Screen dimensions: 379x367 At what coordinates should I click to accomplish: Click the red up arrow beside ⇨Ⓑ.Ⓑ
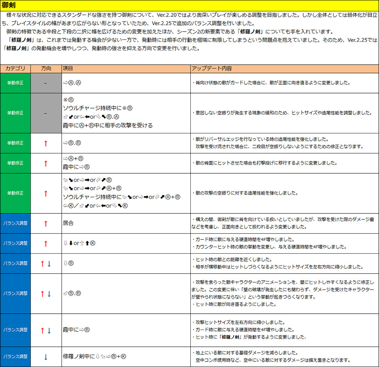point(46,143)
